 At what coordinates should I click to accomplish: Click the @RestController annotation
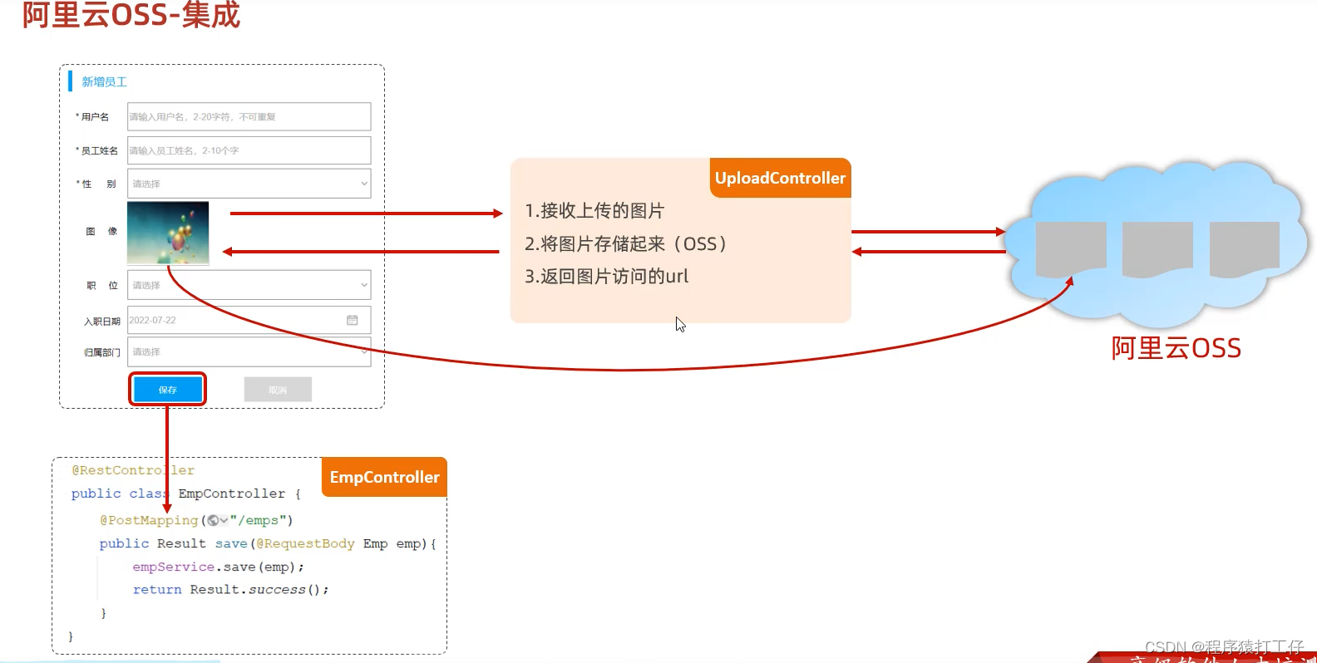point(133,470)
